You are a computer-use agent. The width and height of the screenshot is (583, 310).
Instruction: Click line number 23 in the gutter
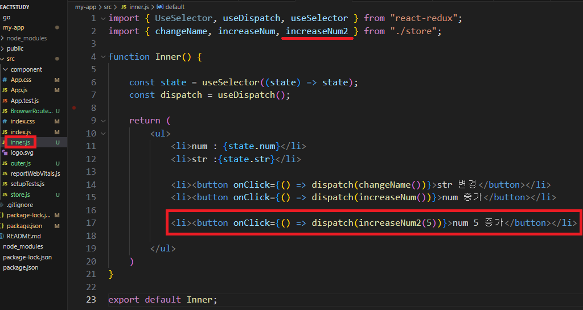(x=91, y=300)
